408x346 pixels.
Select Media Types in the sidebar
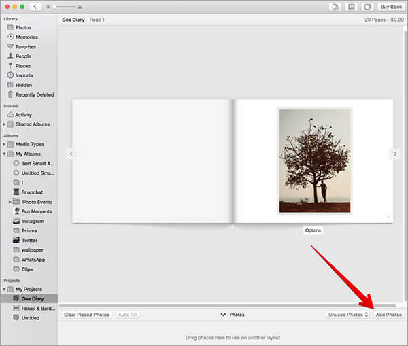tap(30, 144)
